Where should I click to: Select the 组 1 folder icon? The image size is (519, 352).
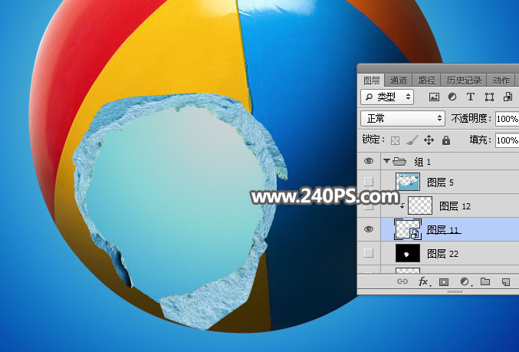(399, 161)
